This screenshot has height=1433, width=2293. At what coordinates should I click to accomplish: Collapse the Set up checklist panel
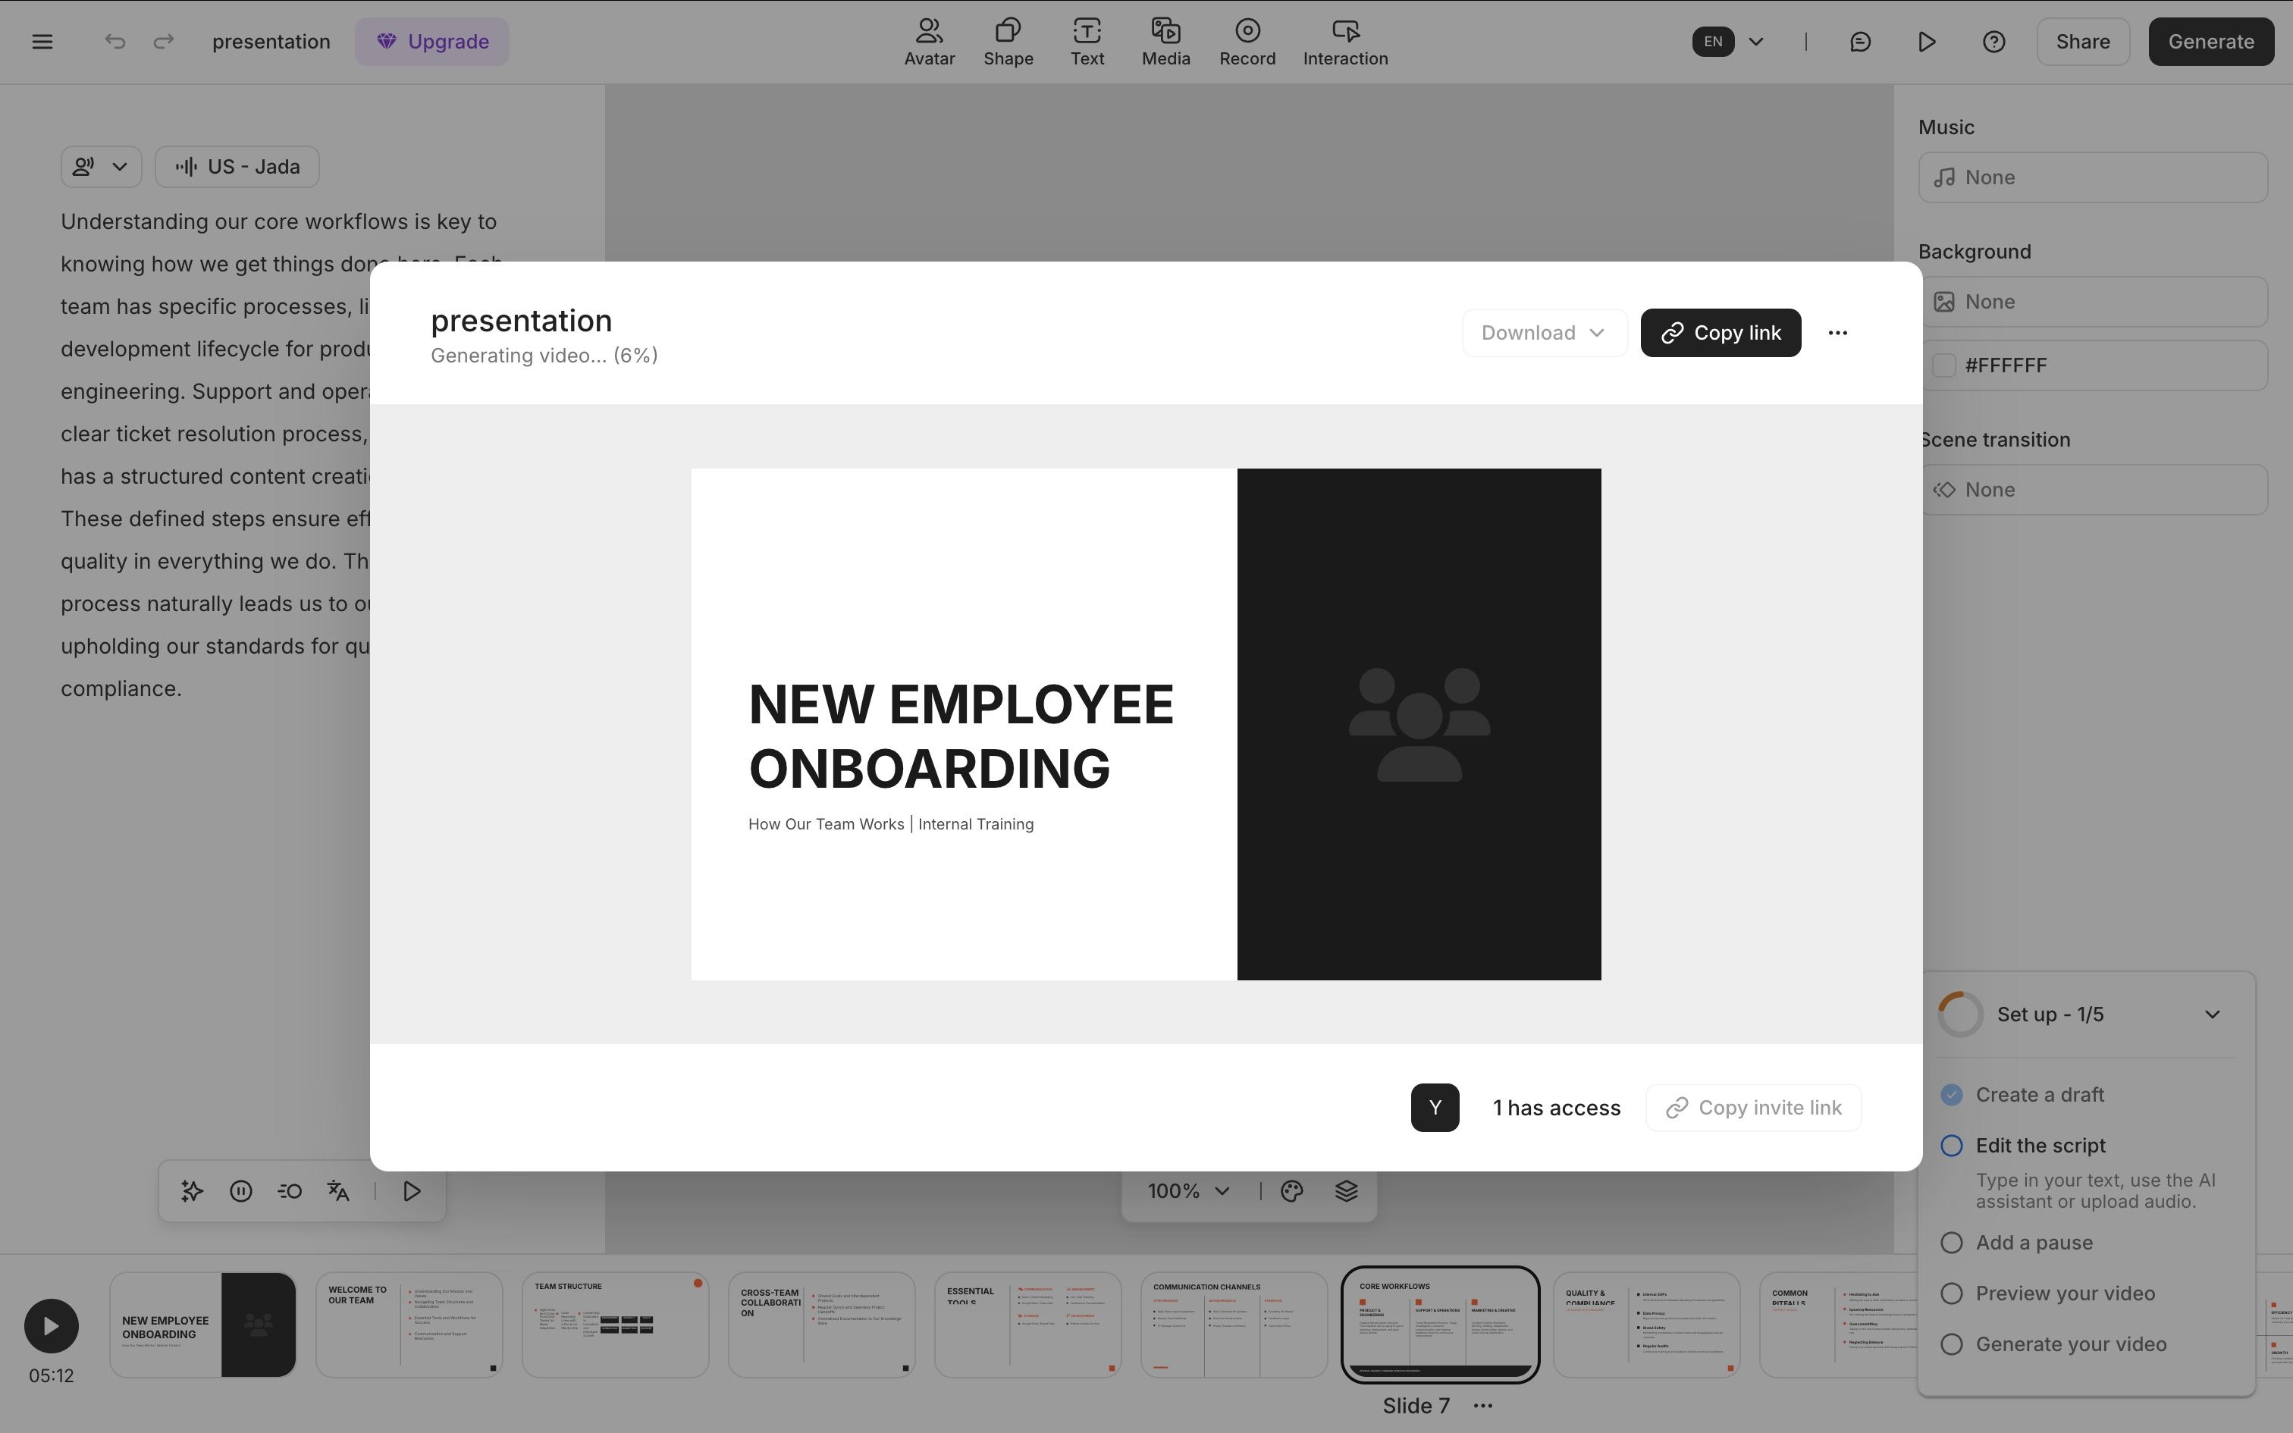pyautogui.click(x=2212, y=1014)
